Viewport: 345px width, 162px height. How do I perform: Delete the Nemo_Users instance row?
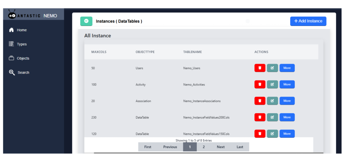point(260,68)
